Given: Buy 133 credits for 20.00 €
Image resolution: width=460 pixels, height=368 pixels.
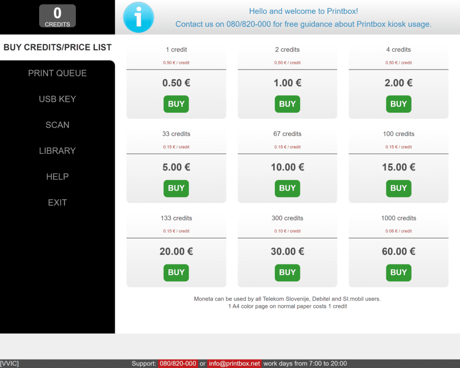Looking at the screenshot, I should tap(176, 272).
